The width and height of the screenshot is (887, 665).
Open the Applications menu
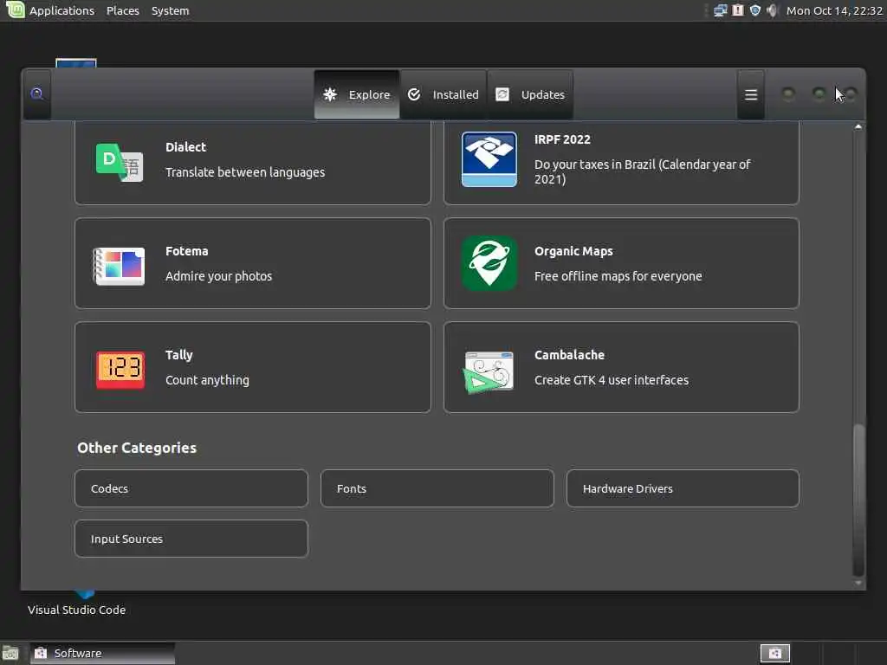62,10
